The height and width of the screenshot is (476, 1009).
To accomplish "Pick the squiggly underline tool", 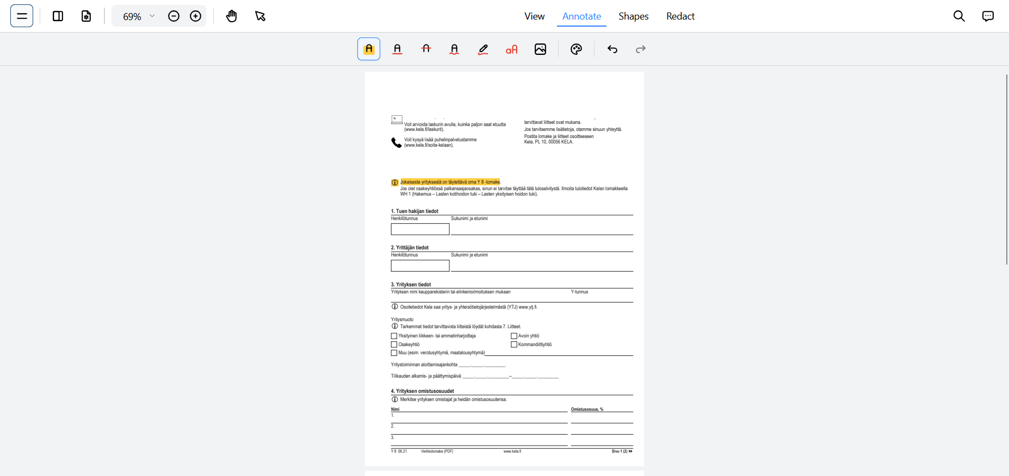I will tap(455, 49).
